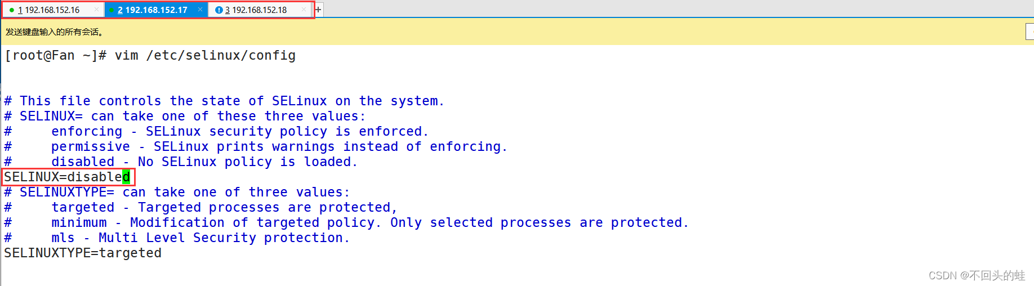The width and height of the screenshot is (1034, 286).
Task: Click the vim /etc/selinux/config command line
Action: coord(150,55)
